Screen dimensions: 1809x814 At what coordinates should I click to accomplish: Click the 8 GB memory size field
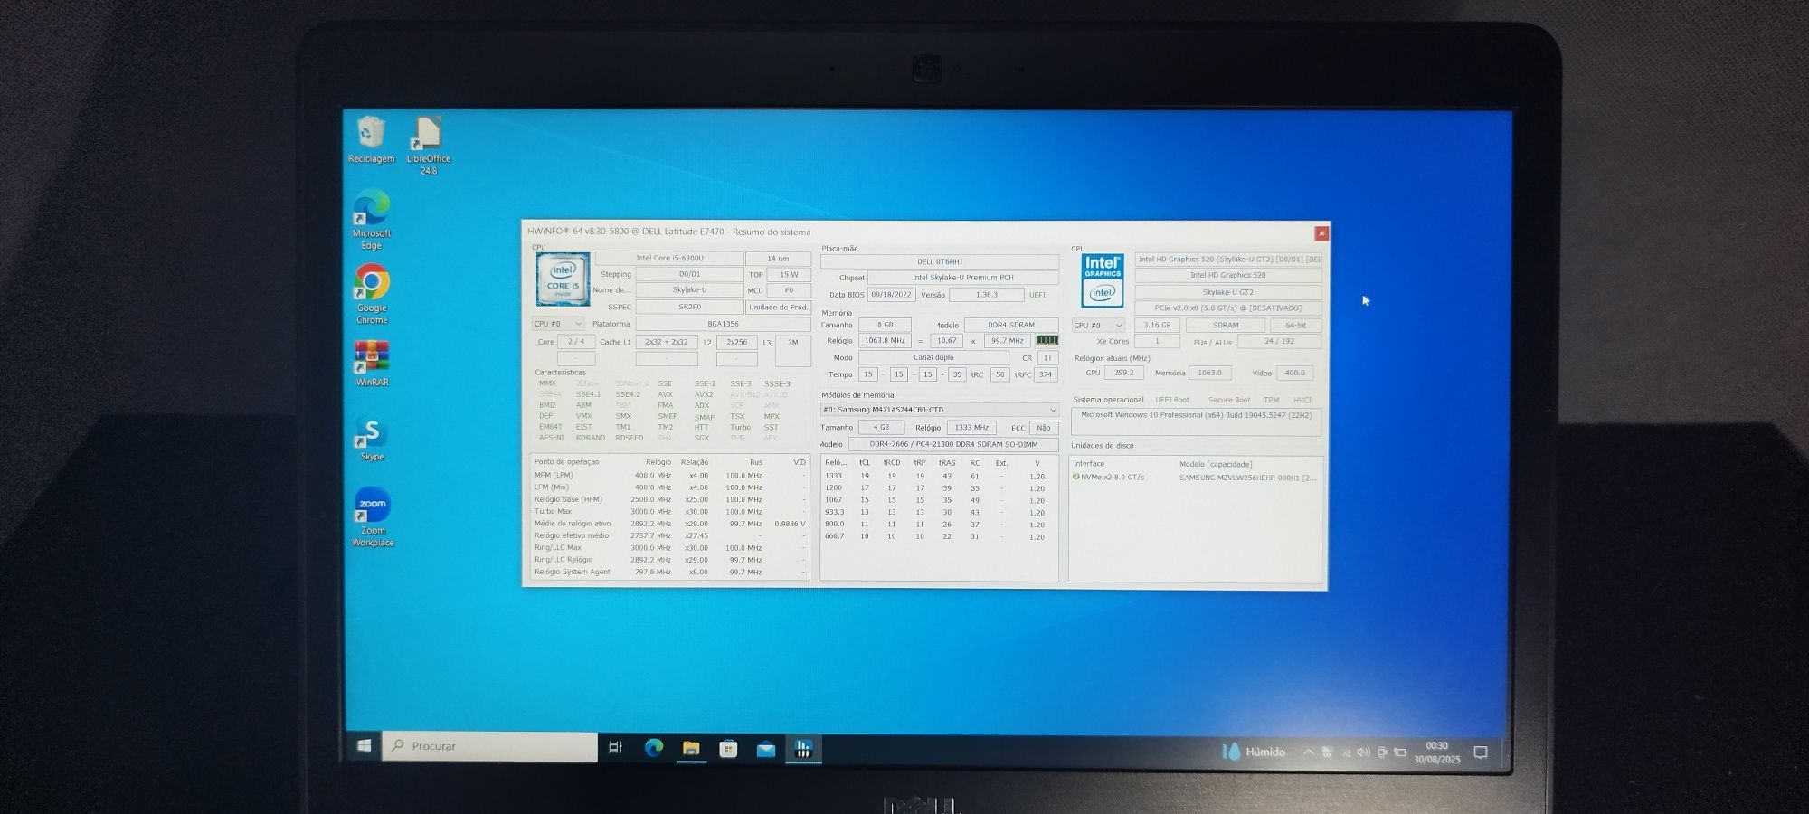[x=884, y=325]
